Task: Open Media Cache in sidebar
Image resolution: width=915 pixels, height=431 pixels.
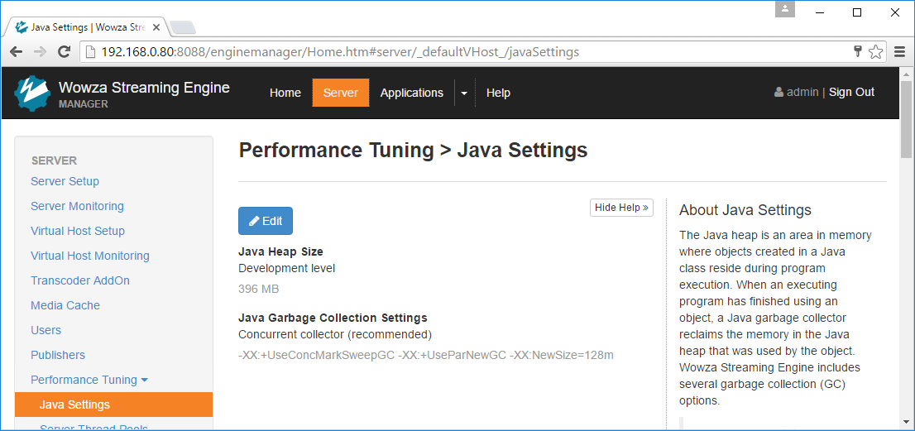Action: (x=65, y=305)
